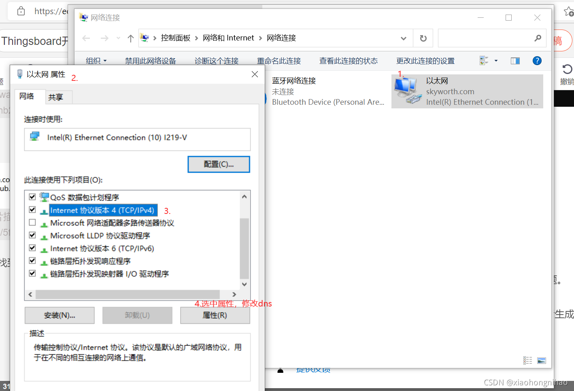The width and height of the screenshot is (574, 391).
Task: Uncheck QoS 数据包计划程序 checkbox
Action: (x=32, y=197)
